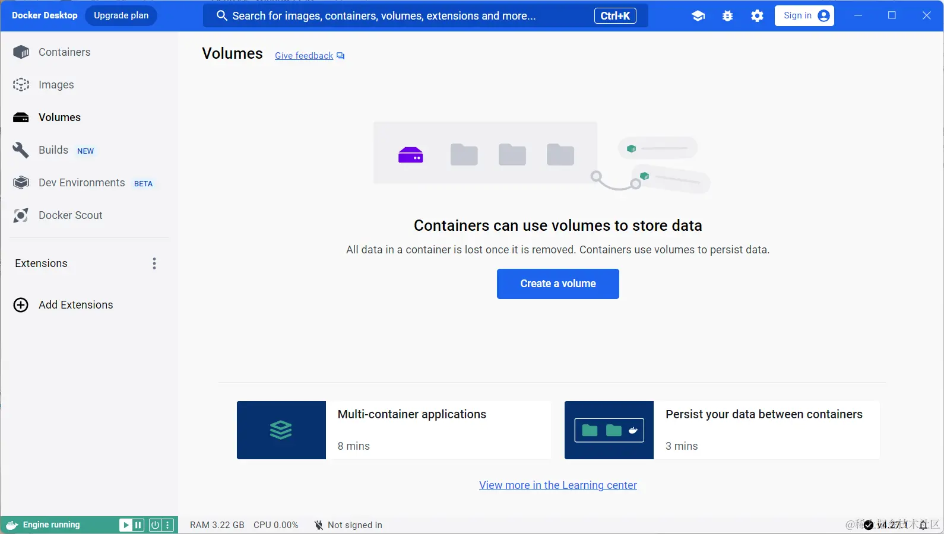This screenshot has height=534, width=944.
Task: Click the purple volume drive illustration icon
Action: pyautogui.click(x=410, y=155)
